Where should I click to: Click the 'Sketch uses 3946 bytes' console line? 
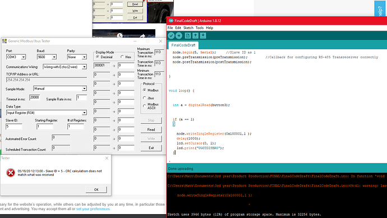pos(244,214)
